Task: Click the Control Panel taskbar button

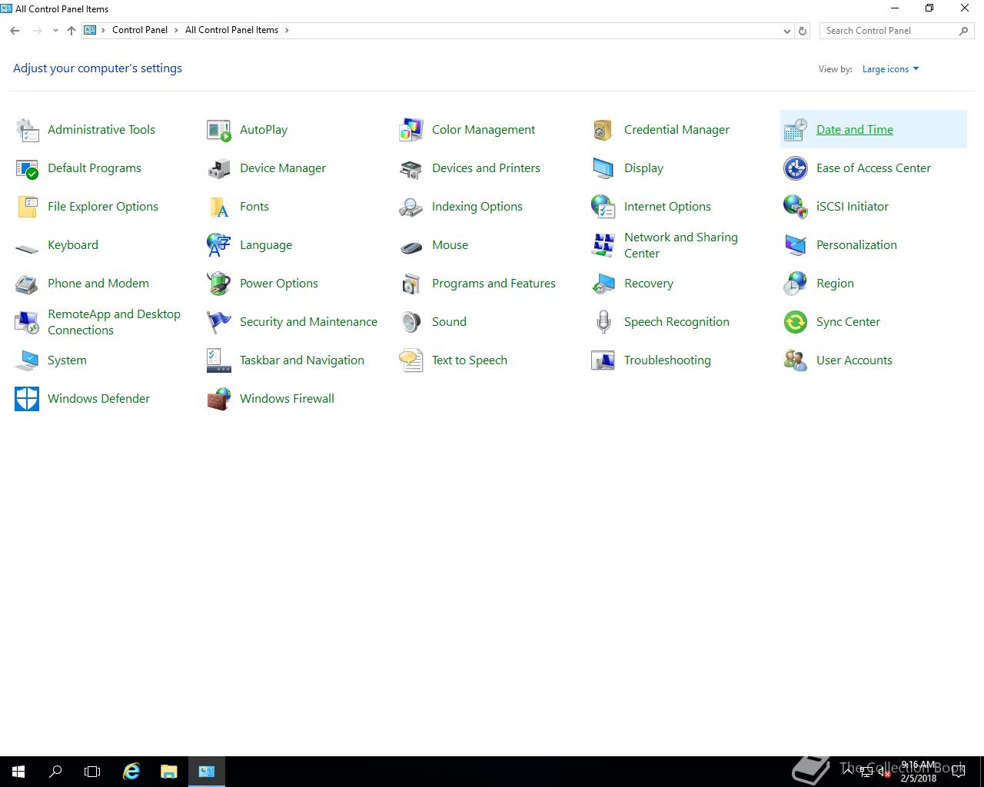Action: [206, 772]
